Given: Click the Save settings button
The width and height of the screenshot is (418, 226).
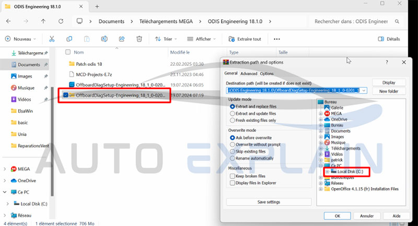Looking at the screenshot, I should tap(269, 202).
